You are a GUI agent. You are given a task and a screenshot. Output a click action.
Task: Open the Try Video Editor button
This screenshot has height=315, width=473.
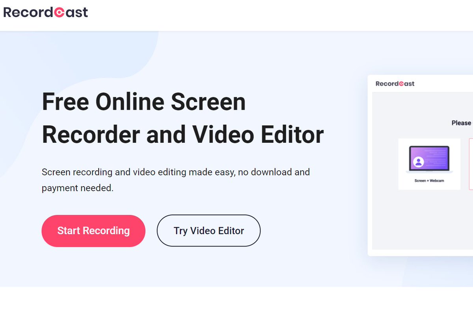(x=209, y=231)
